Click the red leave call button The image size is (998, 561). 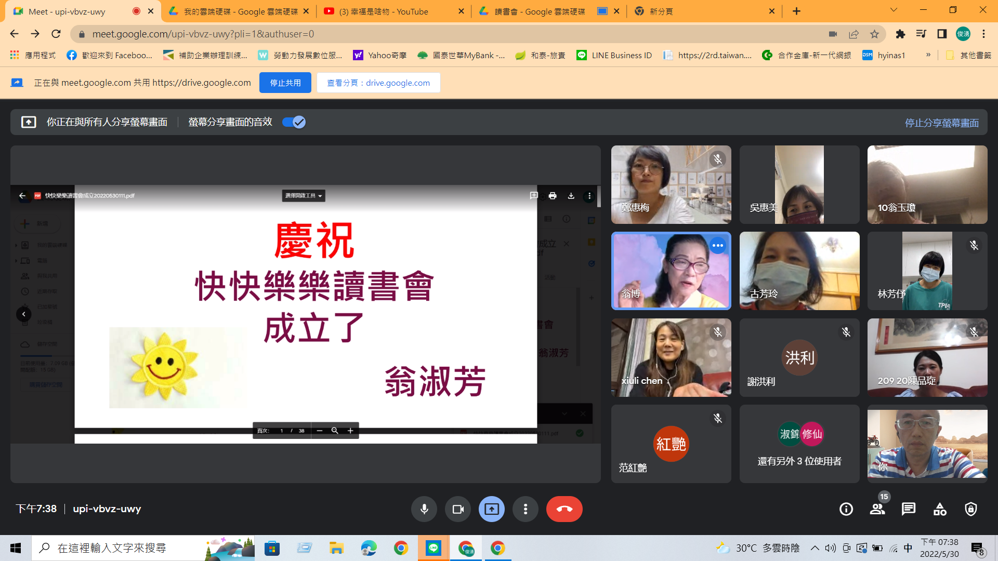click(x=564, y=509)
